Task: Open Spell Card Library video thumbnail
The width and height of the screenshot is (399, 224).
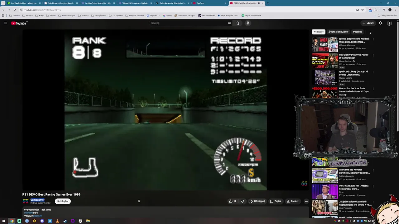Action: pyautogui.click(x=324, y=77)
